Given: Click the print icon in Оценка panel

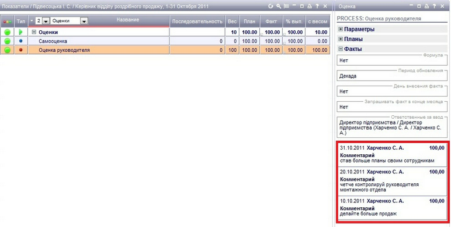Looking at the screenshot, I should [x=426, y=6].
